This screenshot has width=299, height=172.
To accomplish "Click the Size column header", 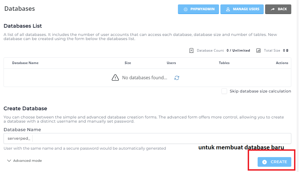I will 128,63.
